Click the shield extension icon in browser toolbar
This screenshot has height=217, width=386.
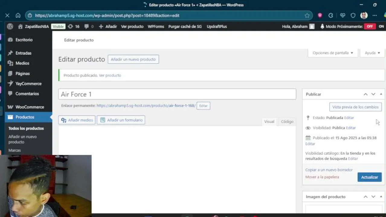pyautogui.click(x=353, y=15)
